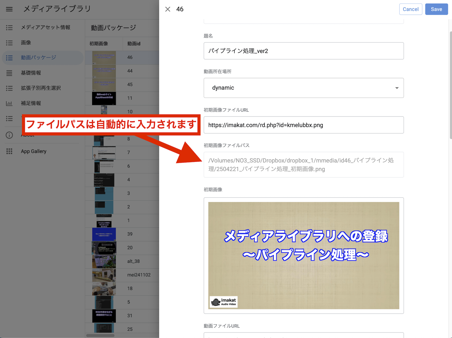This screenshot has height=338, width=452.
Task: Select 拡張子別再生選択 in the sidebar
Action: (41, 88)
